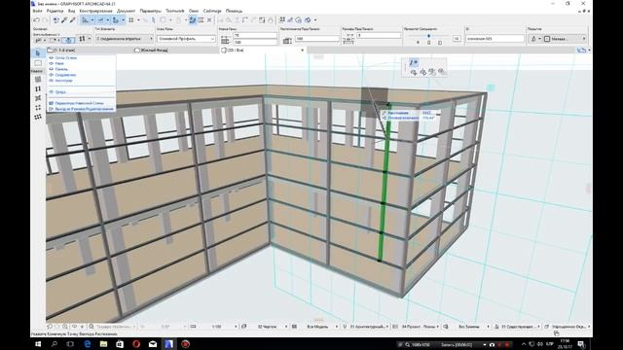Click third icon in pet palette bottom row

[x=432, y=72]
